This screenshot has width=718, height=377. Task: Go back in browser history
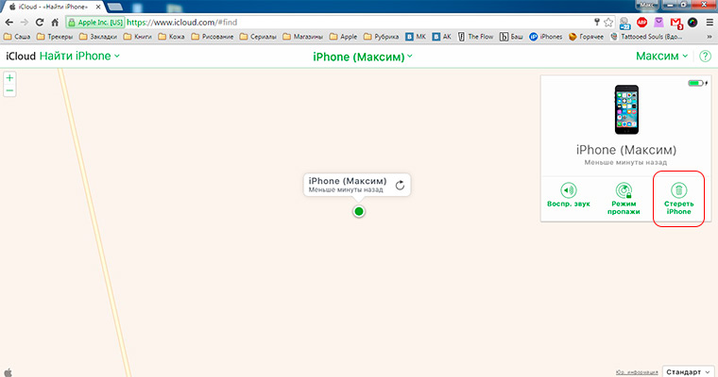(9, 23)
